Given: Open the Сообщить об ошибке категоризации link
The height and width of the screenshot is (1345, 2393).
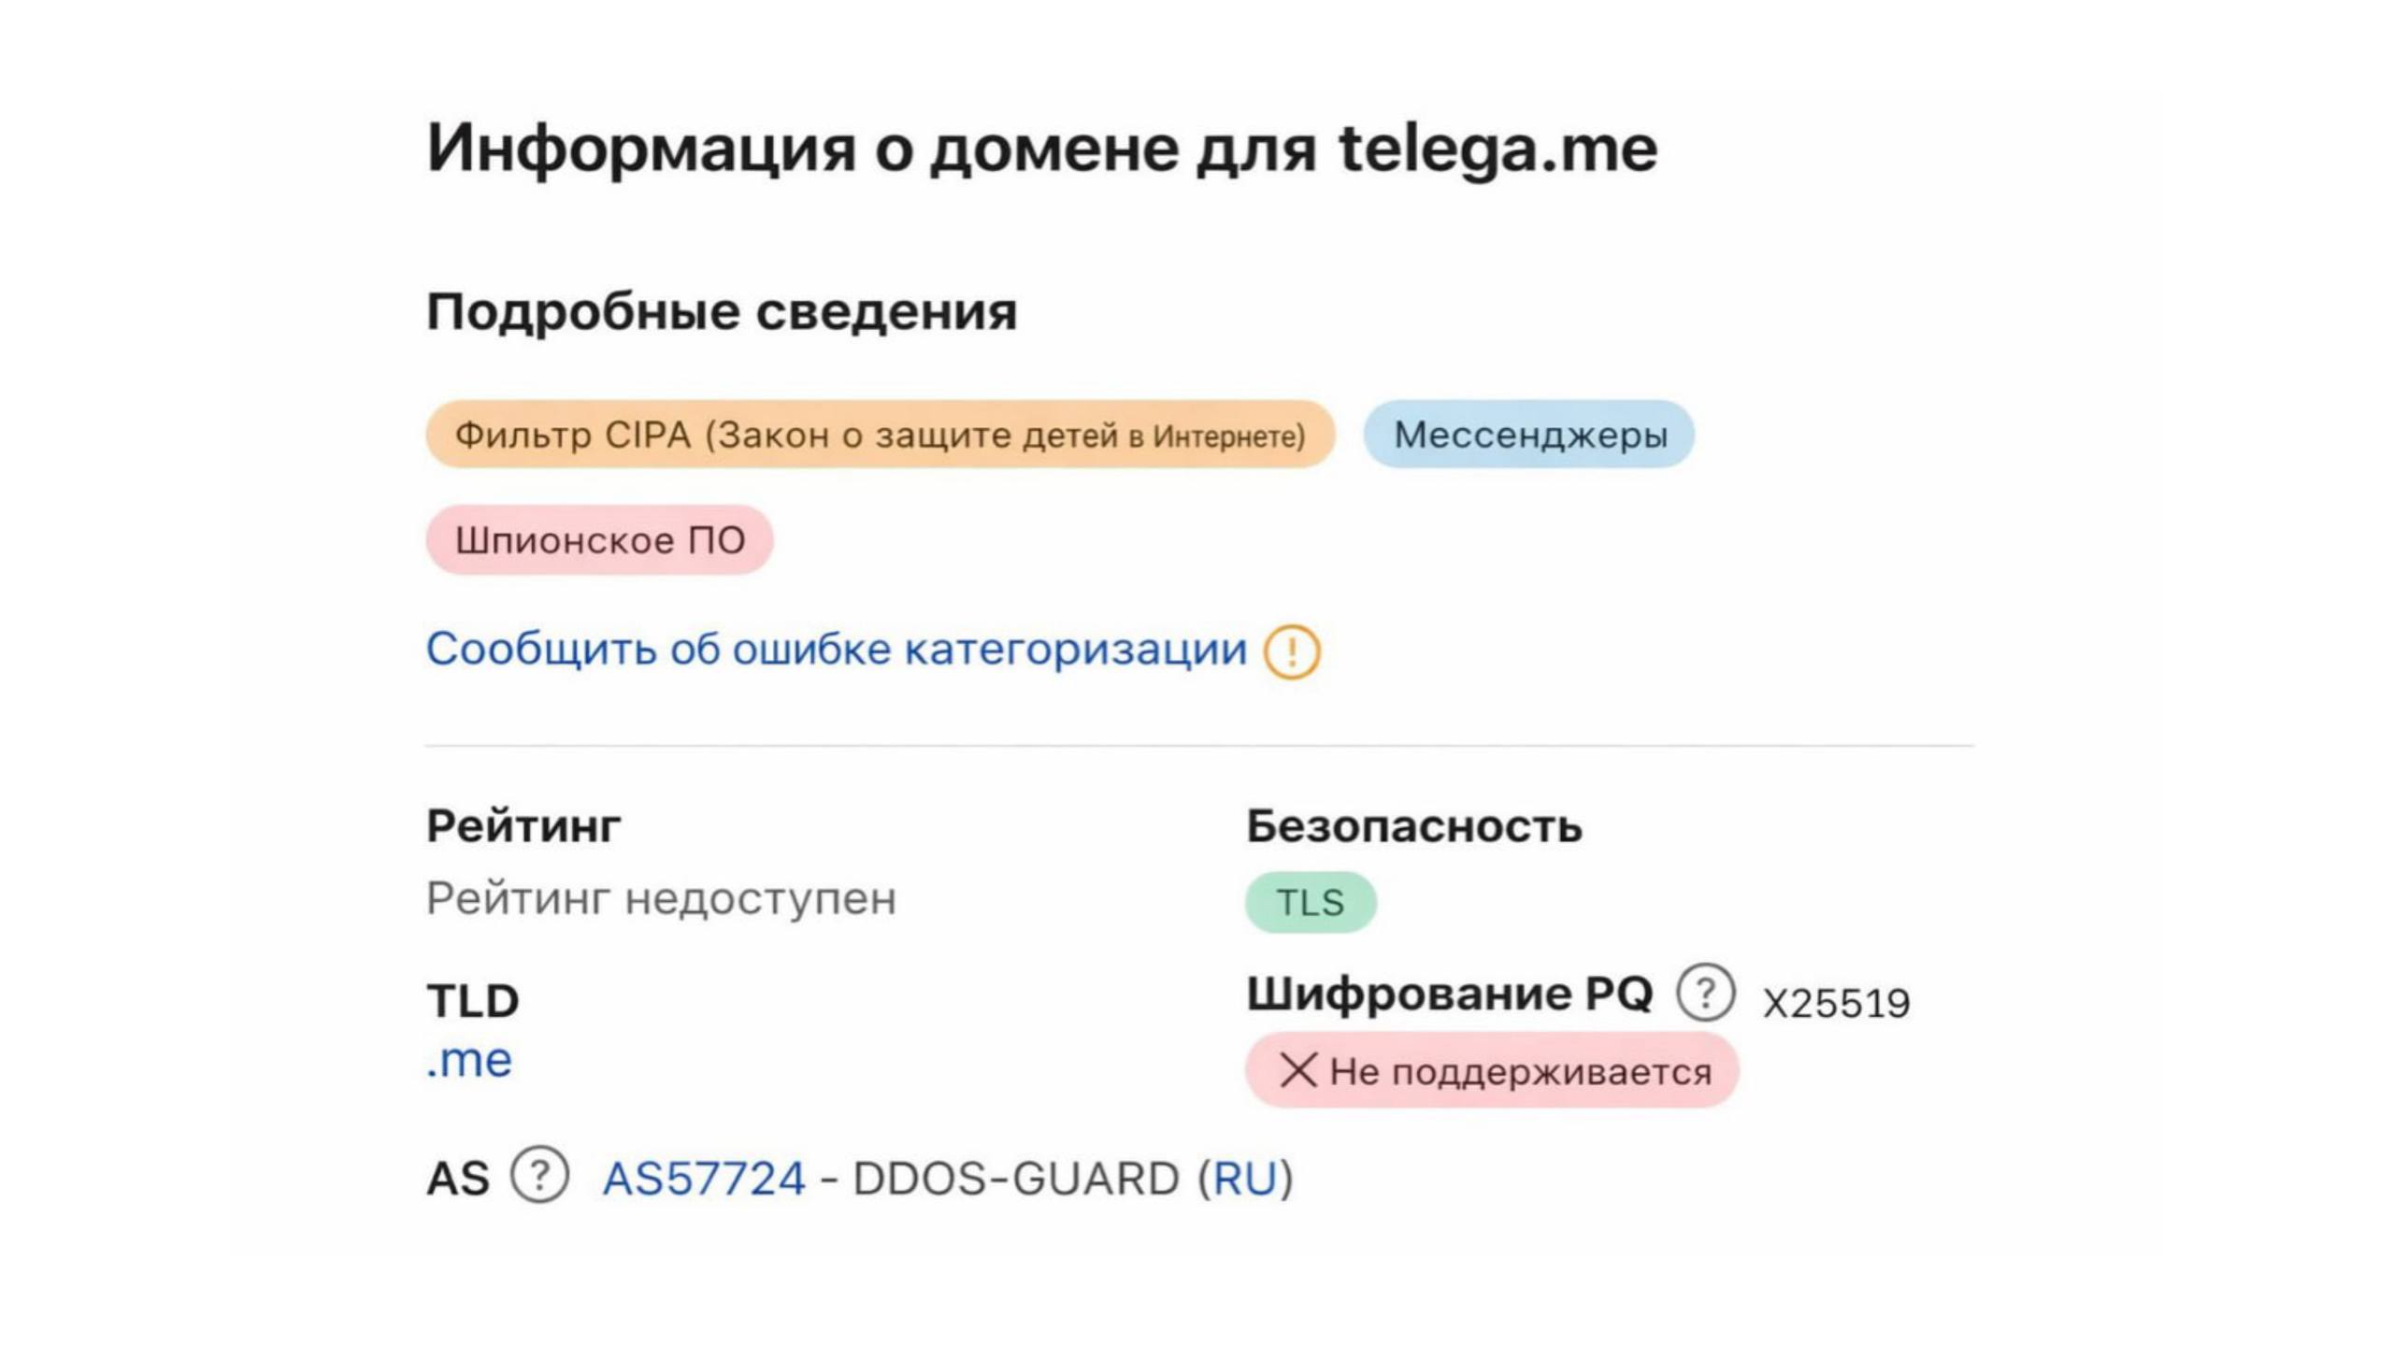Looking at the screenshot, I should pyautogui.click(x=837, y=649).
